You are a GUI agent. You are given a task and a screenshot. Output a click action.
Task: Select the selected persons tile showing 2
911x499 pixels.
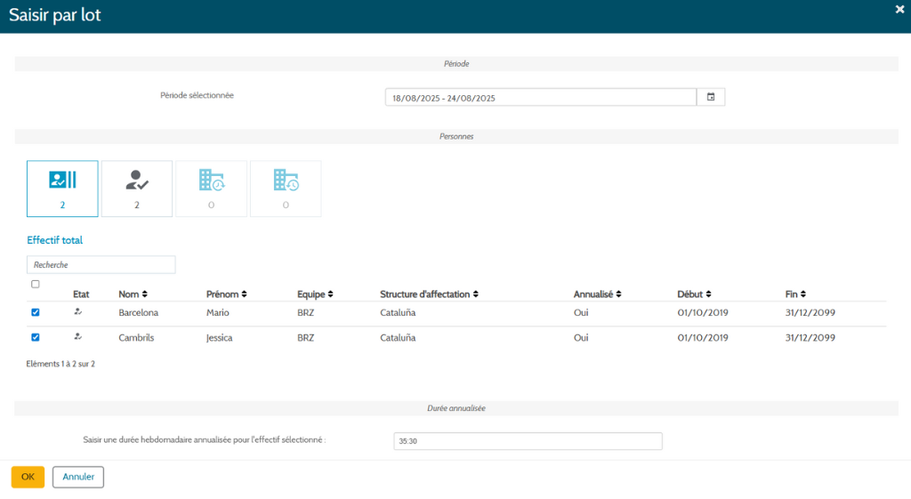tap(136, 189)
